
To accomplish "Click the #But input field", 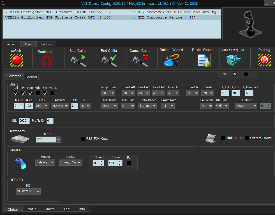I will pos(29,106).
